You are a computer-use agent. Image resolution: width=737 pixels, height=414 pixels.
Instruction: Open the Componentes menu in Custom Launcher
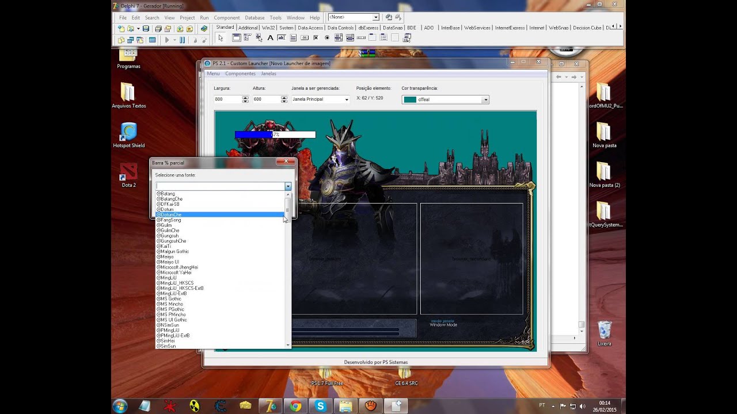(240, 74)
